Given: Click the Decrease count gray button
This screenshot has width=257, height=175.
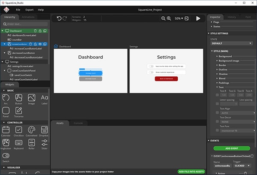Looking at the screenshot, I should [x=91, y=79].
